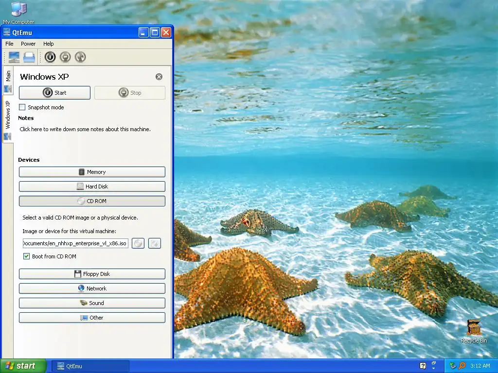The width and height of the screenshot is (498, 373).
Task: Click the search tray icon
Action: click(462, 366)
